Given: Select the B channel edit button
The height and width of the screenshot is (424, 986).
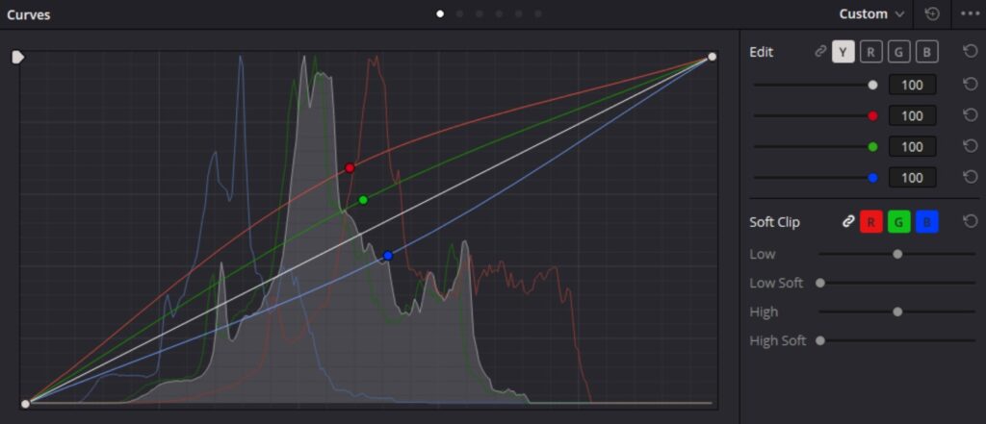Looking at the screenshot, I should 927,52.
